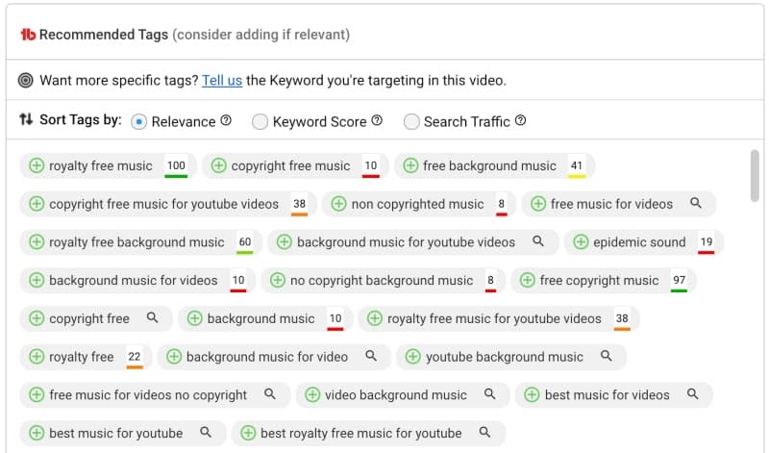The image size is (769, 453).
Task: Click score 97 on 'free copyright music'
Action: pos(679,281)
